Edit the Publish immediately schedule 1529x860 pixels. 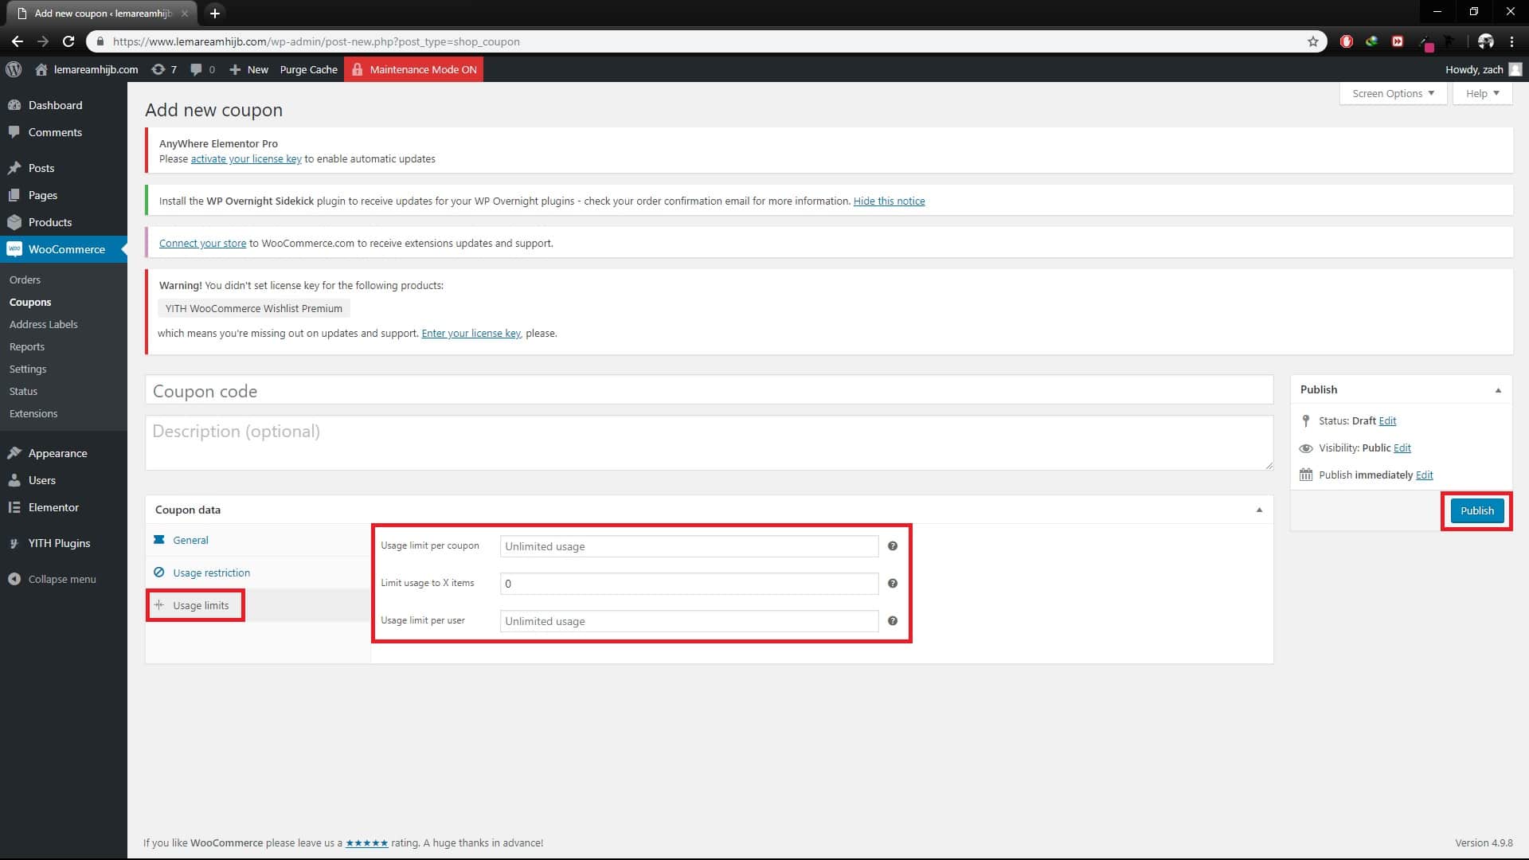[1424, 475]
